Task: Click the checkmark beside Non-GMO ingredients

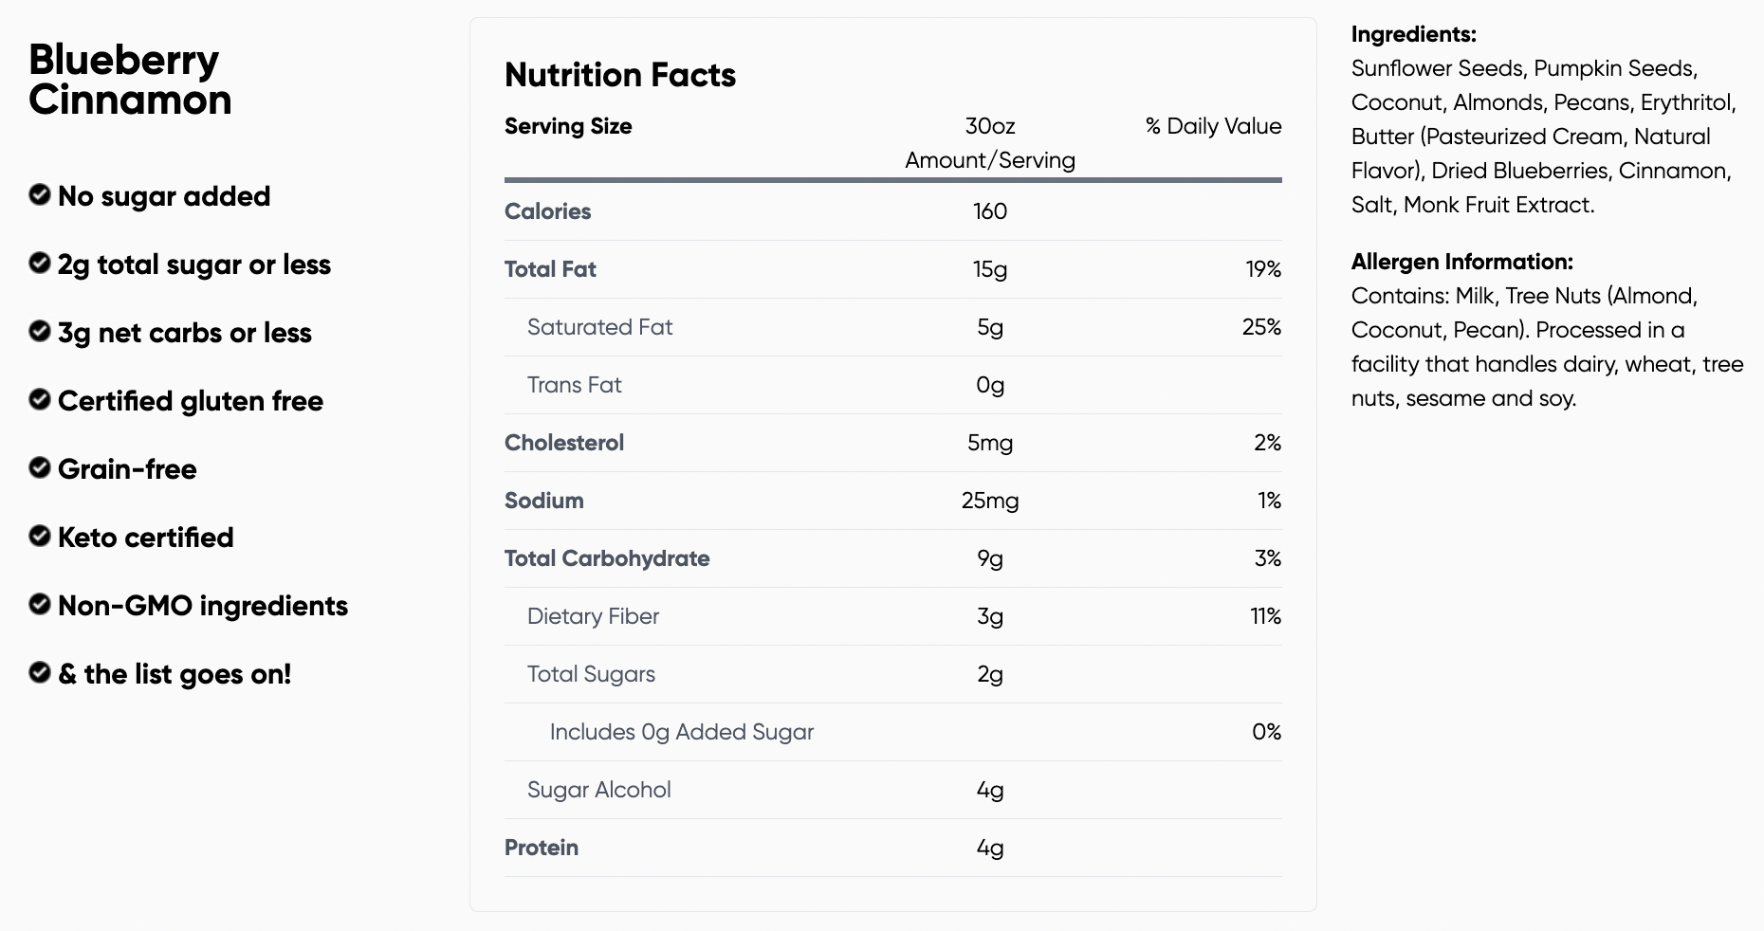Action: pyautogui.click(x=40, y=604)
